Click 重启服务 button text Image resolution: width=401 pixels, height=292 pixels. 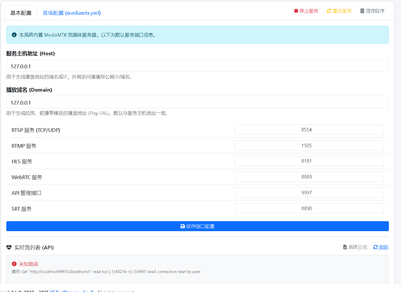coord(342,11)
